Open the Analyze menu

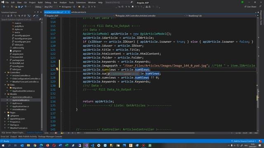point(63,2)
